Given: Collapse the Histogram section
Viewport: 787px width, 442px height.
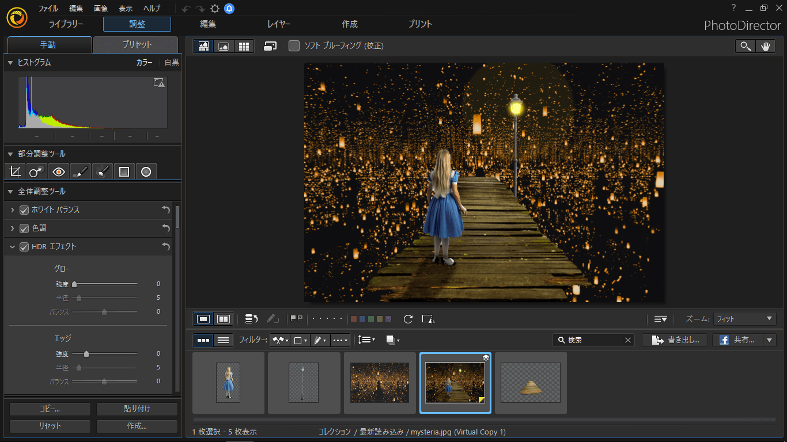Looking at the screenshot, I should [10, 63].
